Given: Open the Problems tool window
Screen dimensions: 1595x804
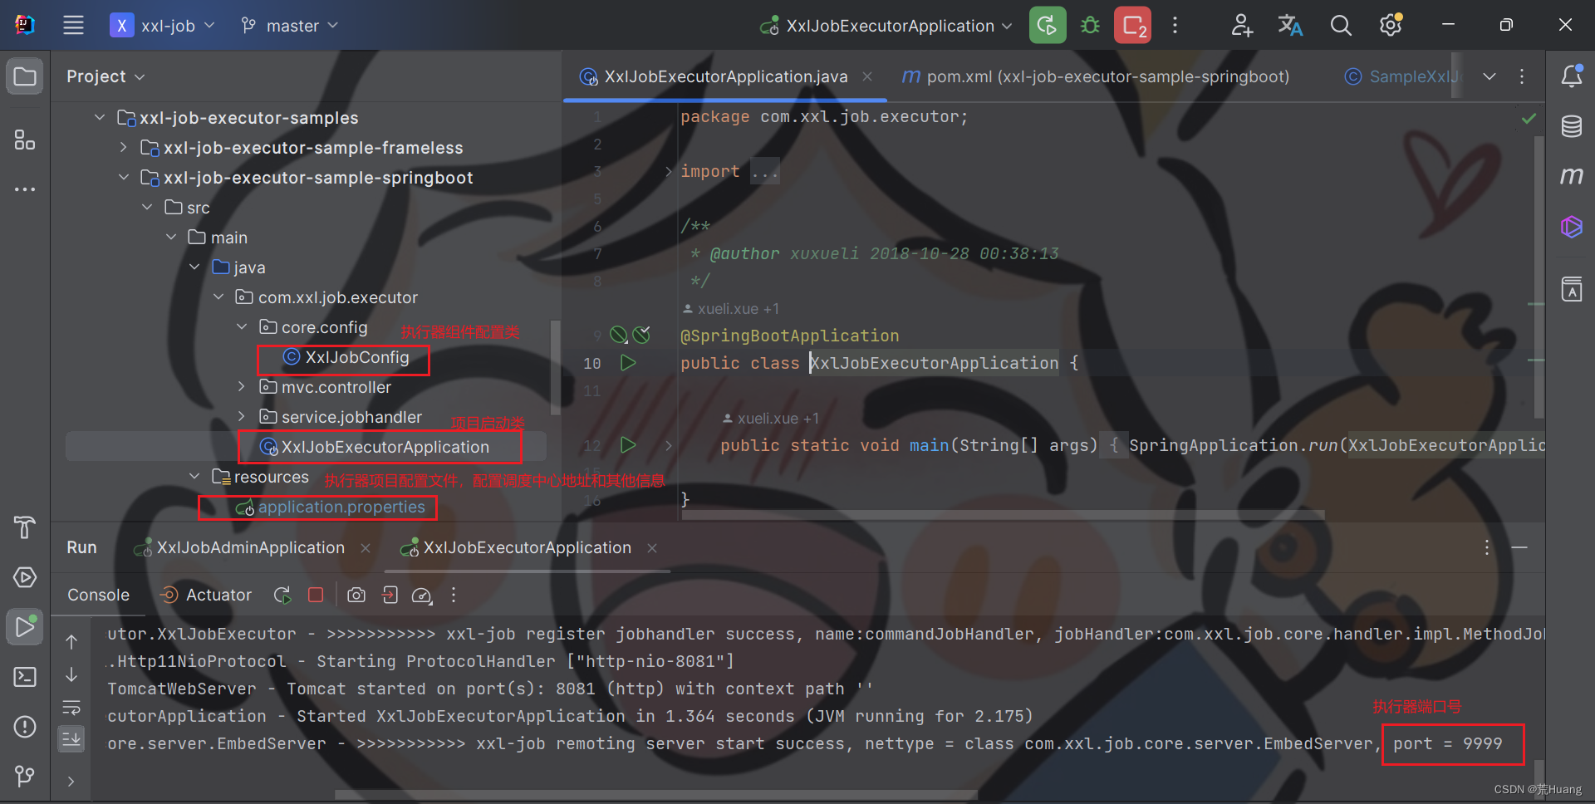Looking at the screenshot, I should [x=24, y=727].
